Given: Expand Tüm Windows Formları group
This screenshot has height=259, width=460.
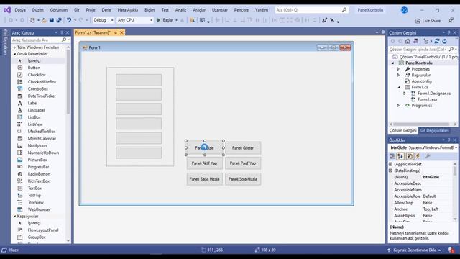Looking at the screenshot, I should click(14, 47).
